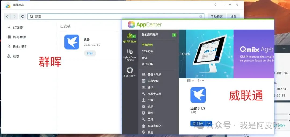Click 下载 category label under 迅雷 3.1.5

tap(193, 112)
